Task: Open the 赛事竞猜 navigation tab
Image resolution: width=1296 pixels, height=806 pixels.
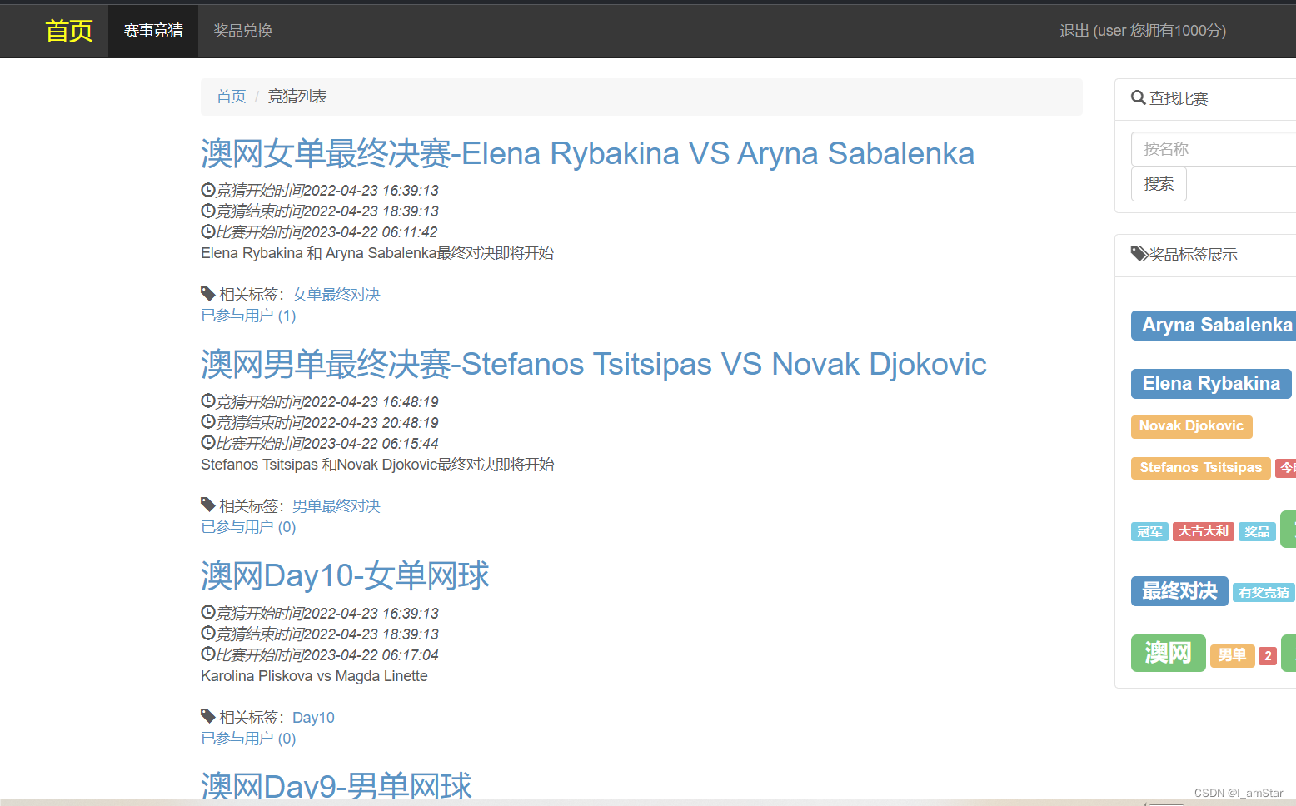Action: coord(153,31)
